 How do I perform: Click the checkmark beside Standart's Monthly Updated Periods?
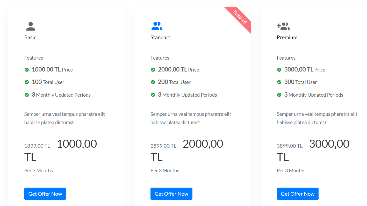point(153,95)
